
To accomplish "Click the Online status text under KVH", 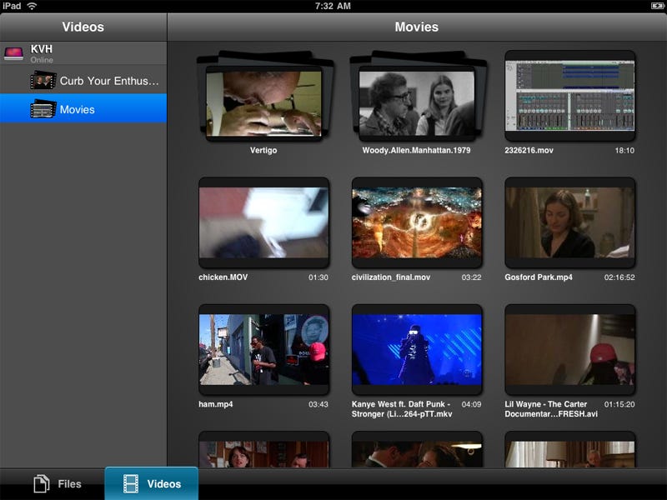I will tap(42, 60).
